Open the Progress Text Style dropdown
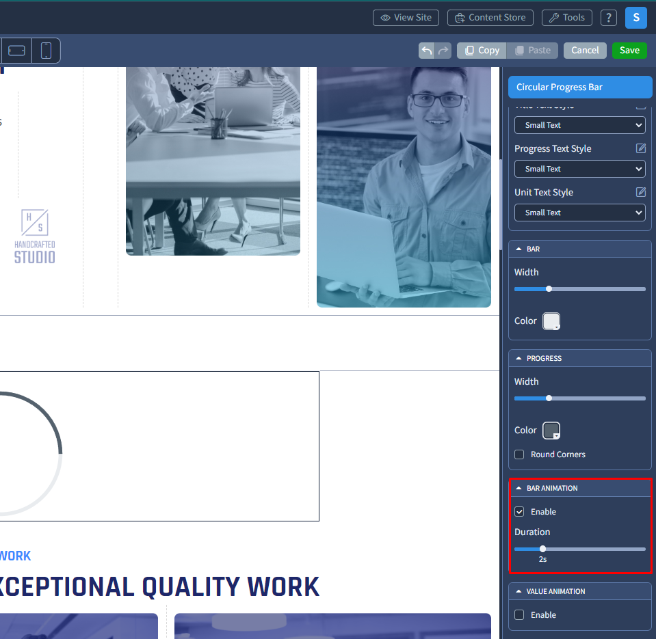This screenshot has width=656, height=639. [x=579, y=169]
